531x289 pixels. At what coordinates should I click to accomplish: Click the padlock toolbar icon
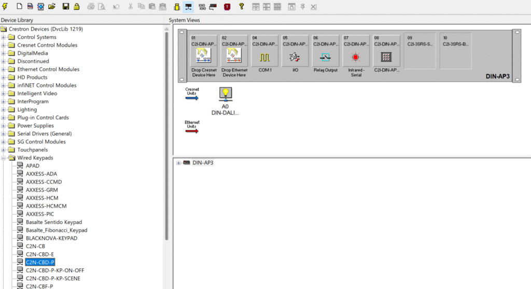point(77,6)
